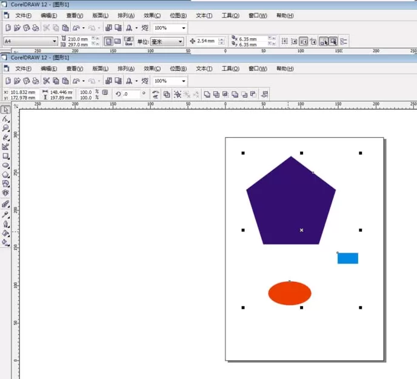Select the Rectangle tool in the toolbox
This screenshot has width=417, height=379.
tap(5, 156)
